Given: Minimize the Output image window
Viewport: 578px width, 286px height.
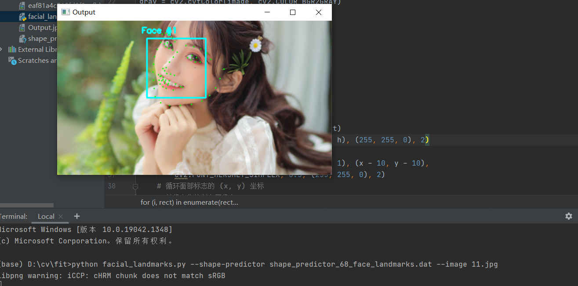Looking at the screenshot, I should coord(267,12).
